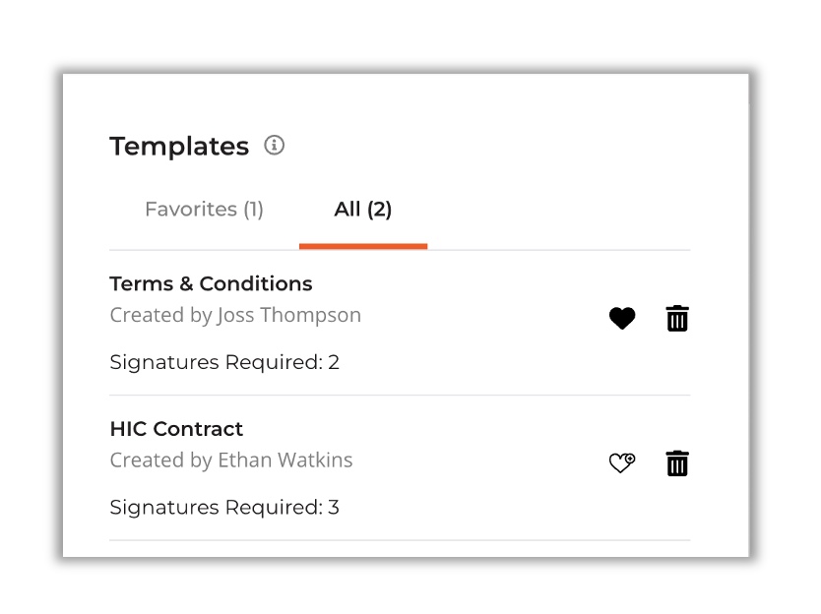
Task: Select the trash can next to Ethan Watkins's template
Action: click(676, 462)
